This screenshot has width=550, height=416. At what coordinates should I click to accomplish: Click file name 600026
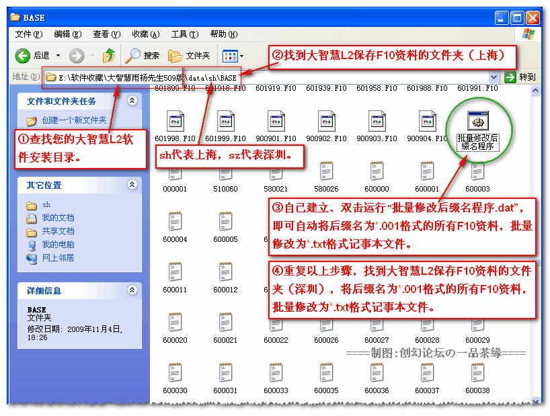pos(326,340)
